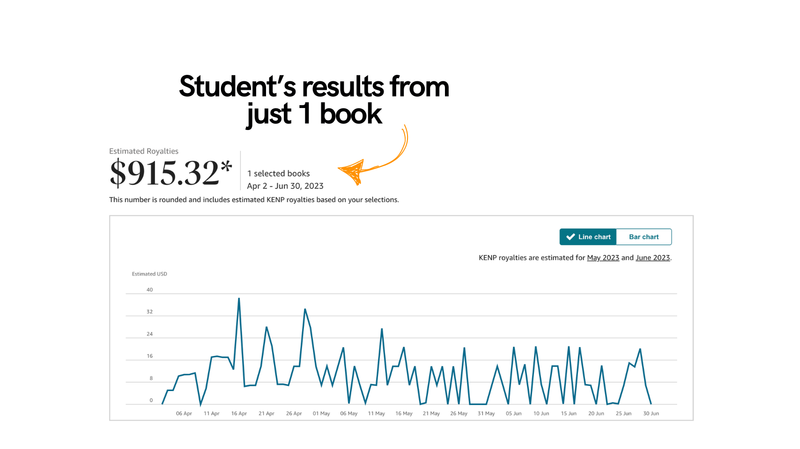Click the 06 Apr x-axis label
Viewport: 800px width, 449px height.
(184, 413)
